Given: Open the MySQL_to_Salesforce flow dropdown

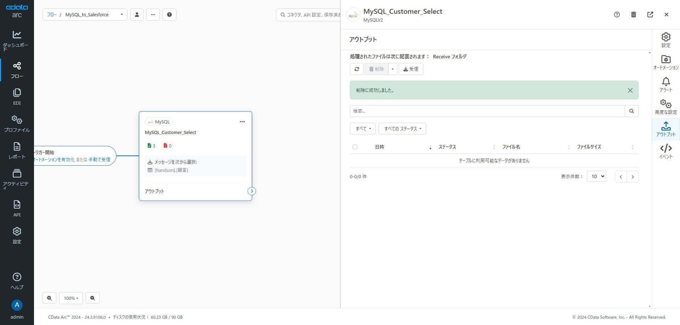Looking at the screenshot, I should pos(121,14).
